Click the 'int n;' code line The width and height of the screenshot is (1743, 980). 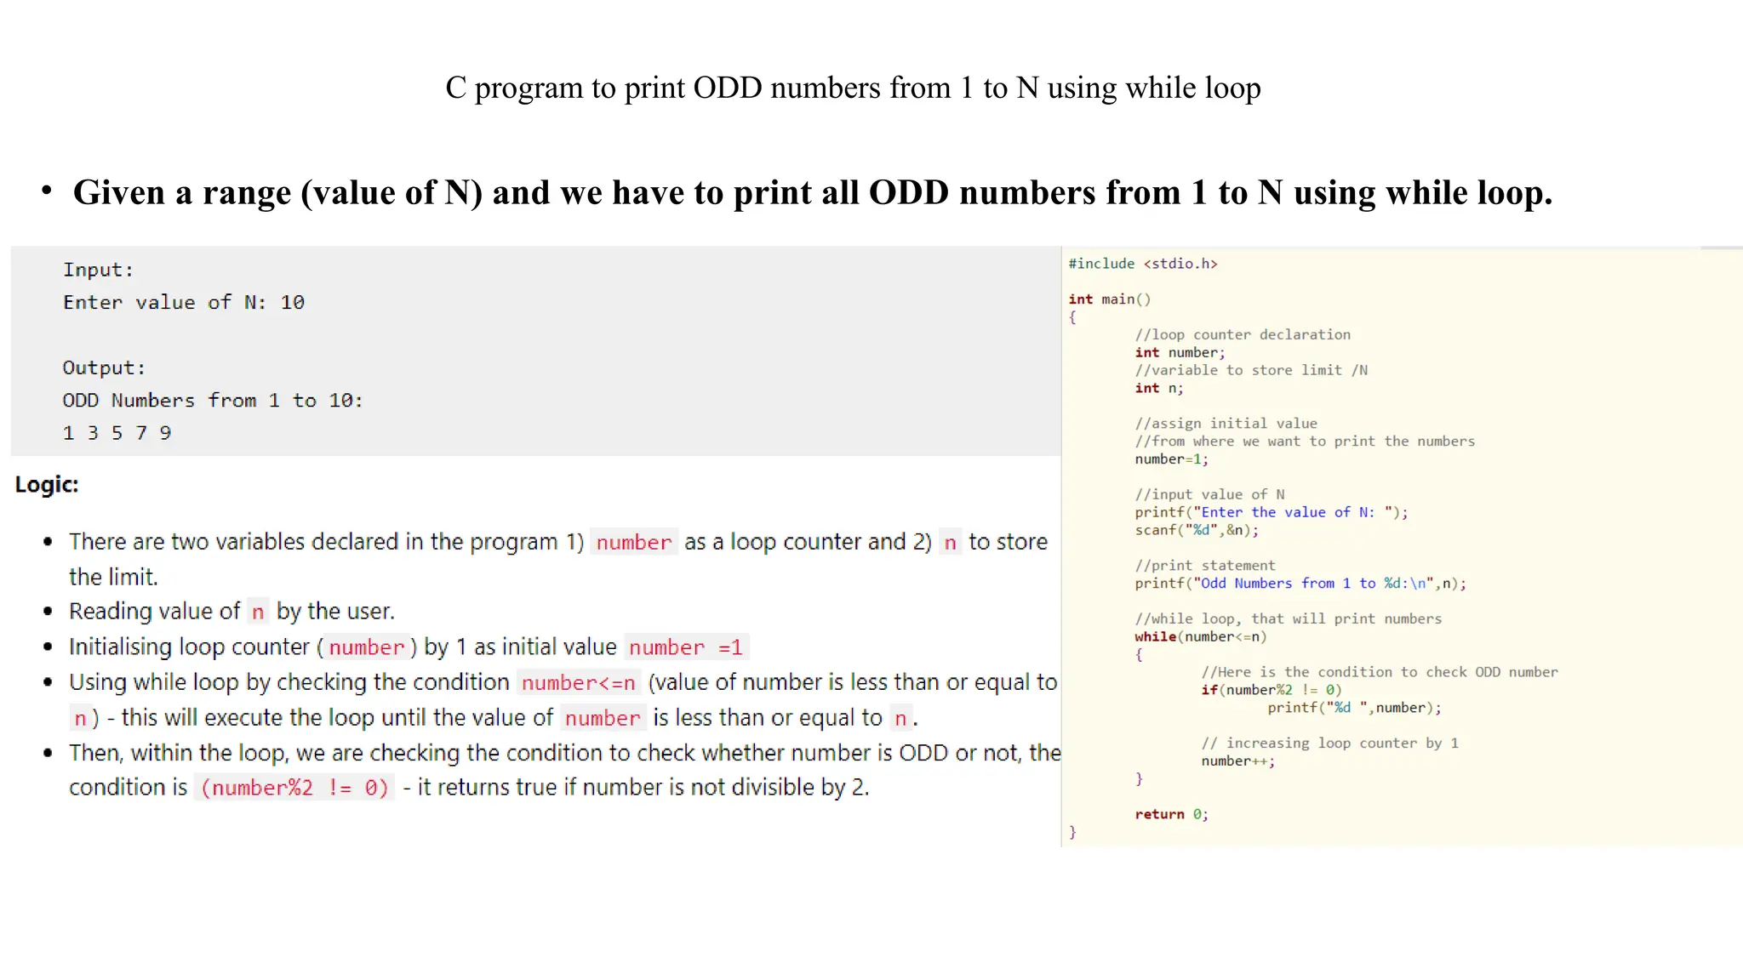point(1159,389)
